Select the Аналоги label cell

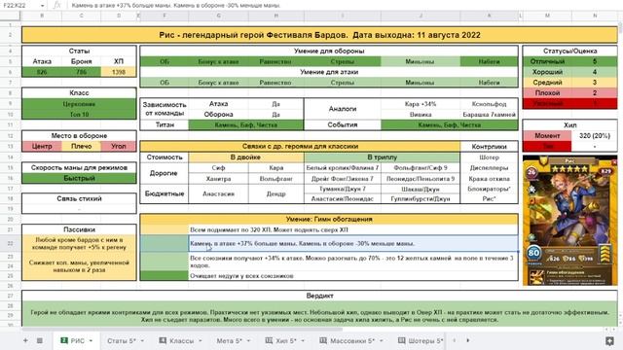click(x=343, y=109)
